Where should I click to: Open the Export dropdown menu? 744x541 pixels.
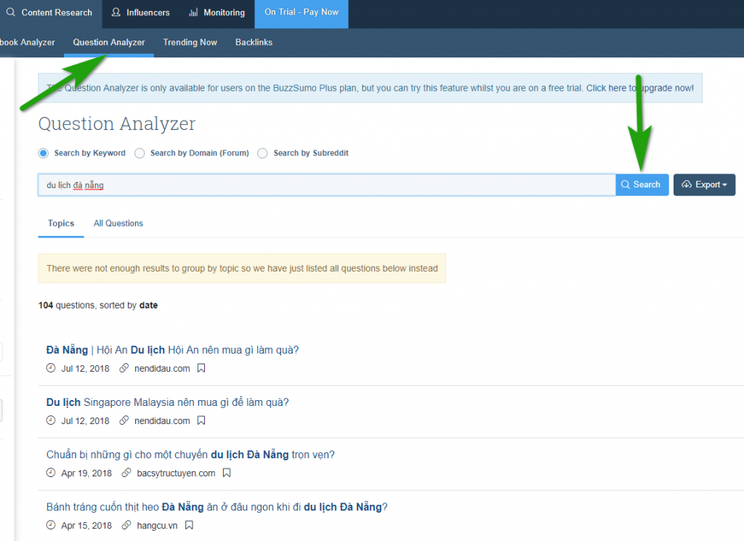(704, 184)
